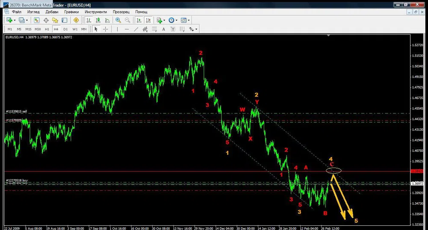Select the D1 timeframe button
The height and width of the screenshot is (230, 428).
(x=65, y=29)
